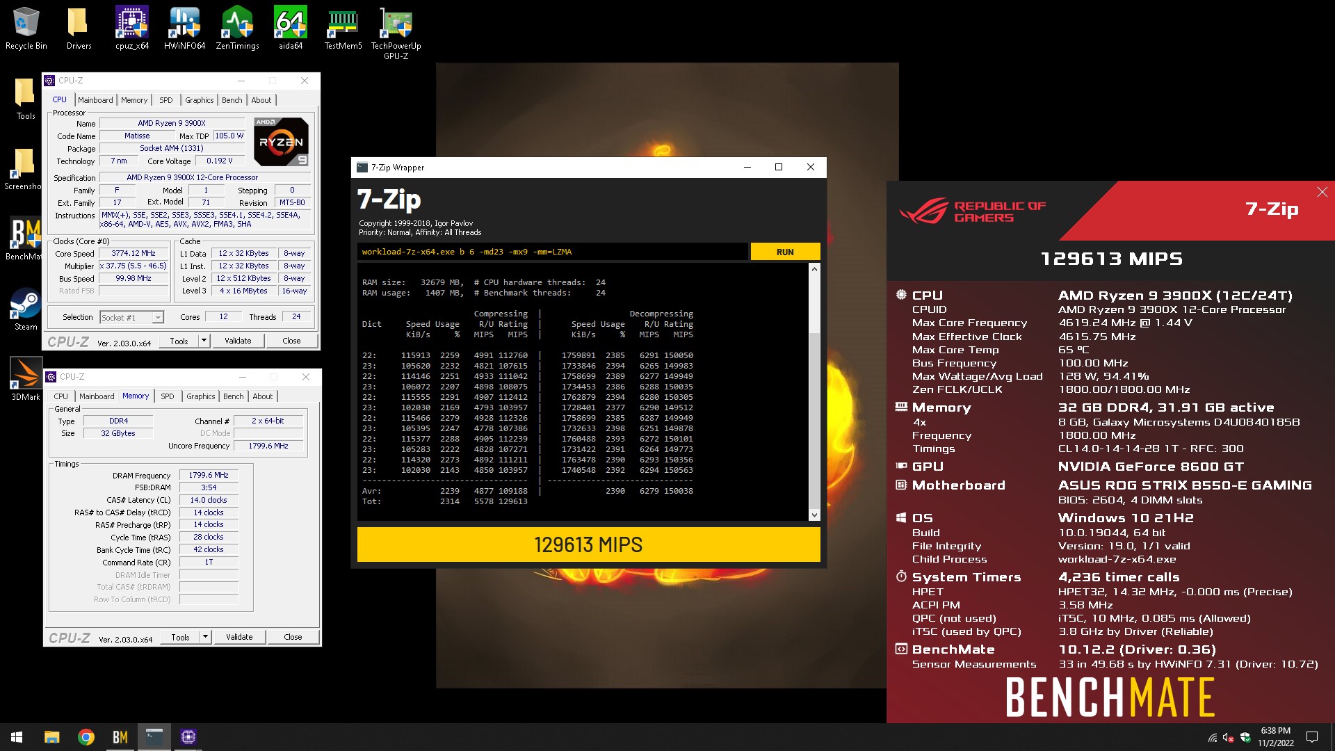
Task: Expand Tools dropdown arrow in bottom CPU-Z
Action: pos(205,637)
